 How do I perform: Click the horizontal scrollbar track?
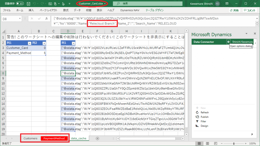coord(150,138)
